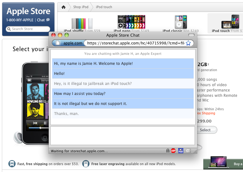243x172 pixels.
Task: Bookmark page with the star icon
Action: (188, 43)
